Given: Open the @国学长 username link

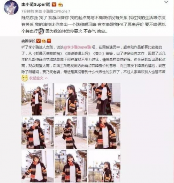Looking at the screenshot, I should [x=29, y=41].
